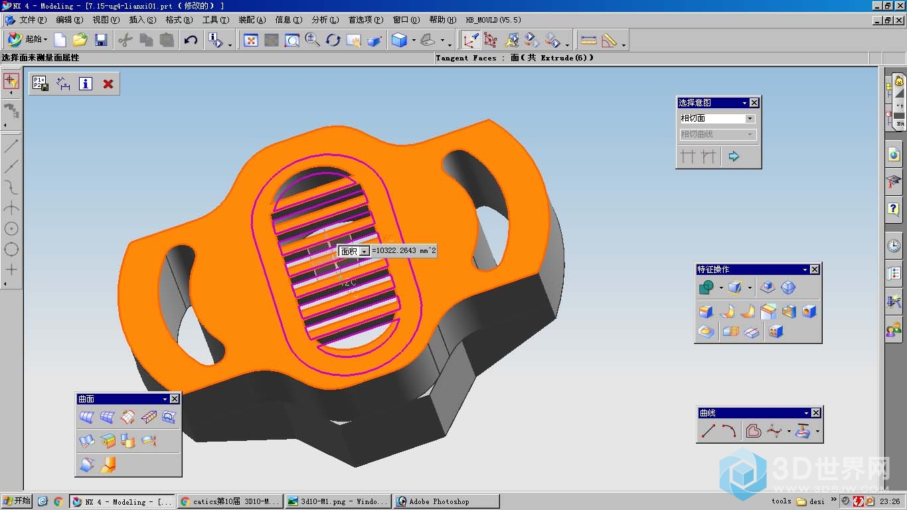Save the part with the floppy icon
The width and height of the screenshot is (907, 510).
(x=101, y=40)
